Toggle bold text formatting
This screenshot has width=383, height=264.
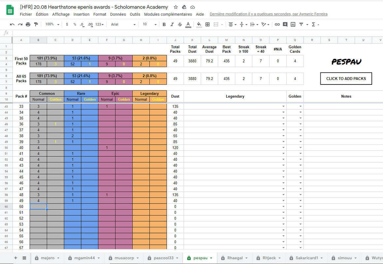coord(164,24)
